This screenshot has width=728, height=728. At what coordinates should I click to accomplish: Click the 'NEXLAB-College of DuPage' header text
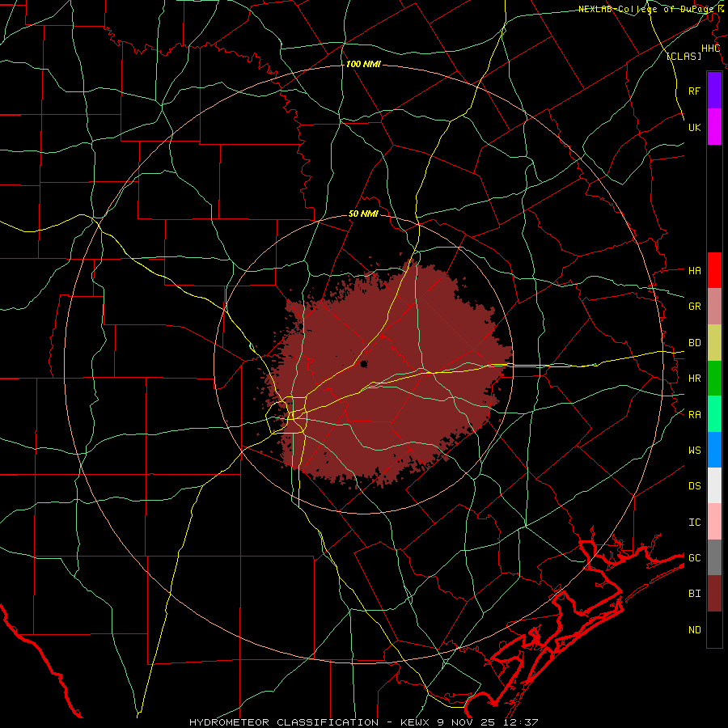[645, 9]
